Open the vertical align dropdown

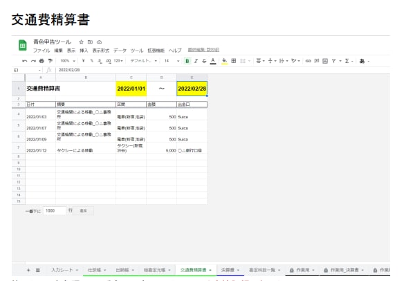272,61
